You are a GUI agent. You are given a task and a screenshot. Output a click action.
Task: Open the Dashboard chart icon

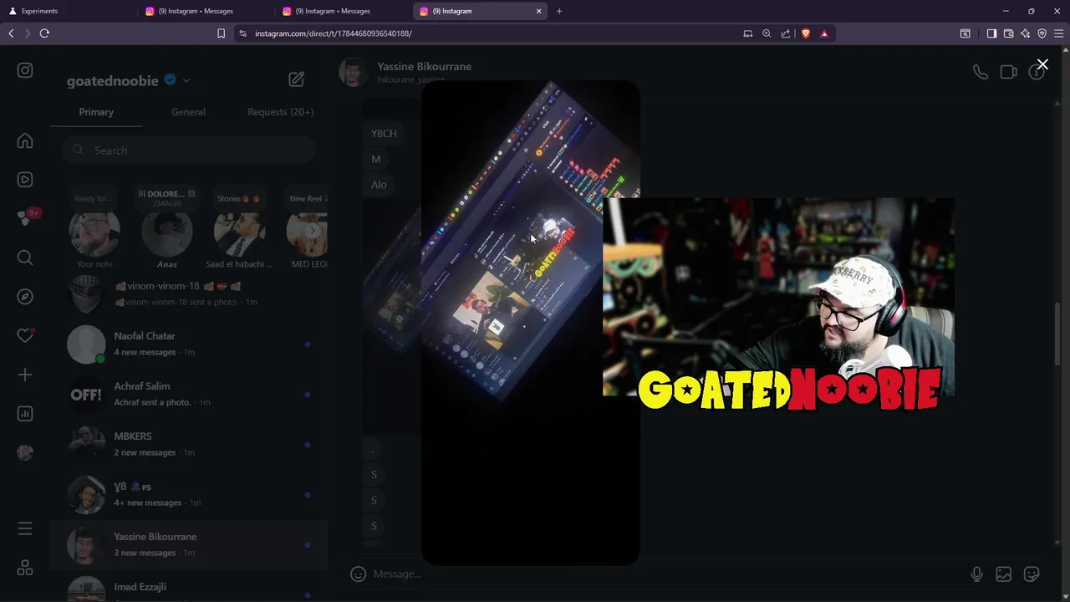point(25,413)
